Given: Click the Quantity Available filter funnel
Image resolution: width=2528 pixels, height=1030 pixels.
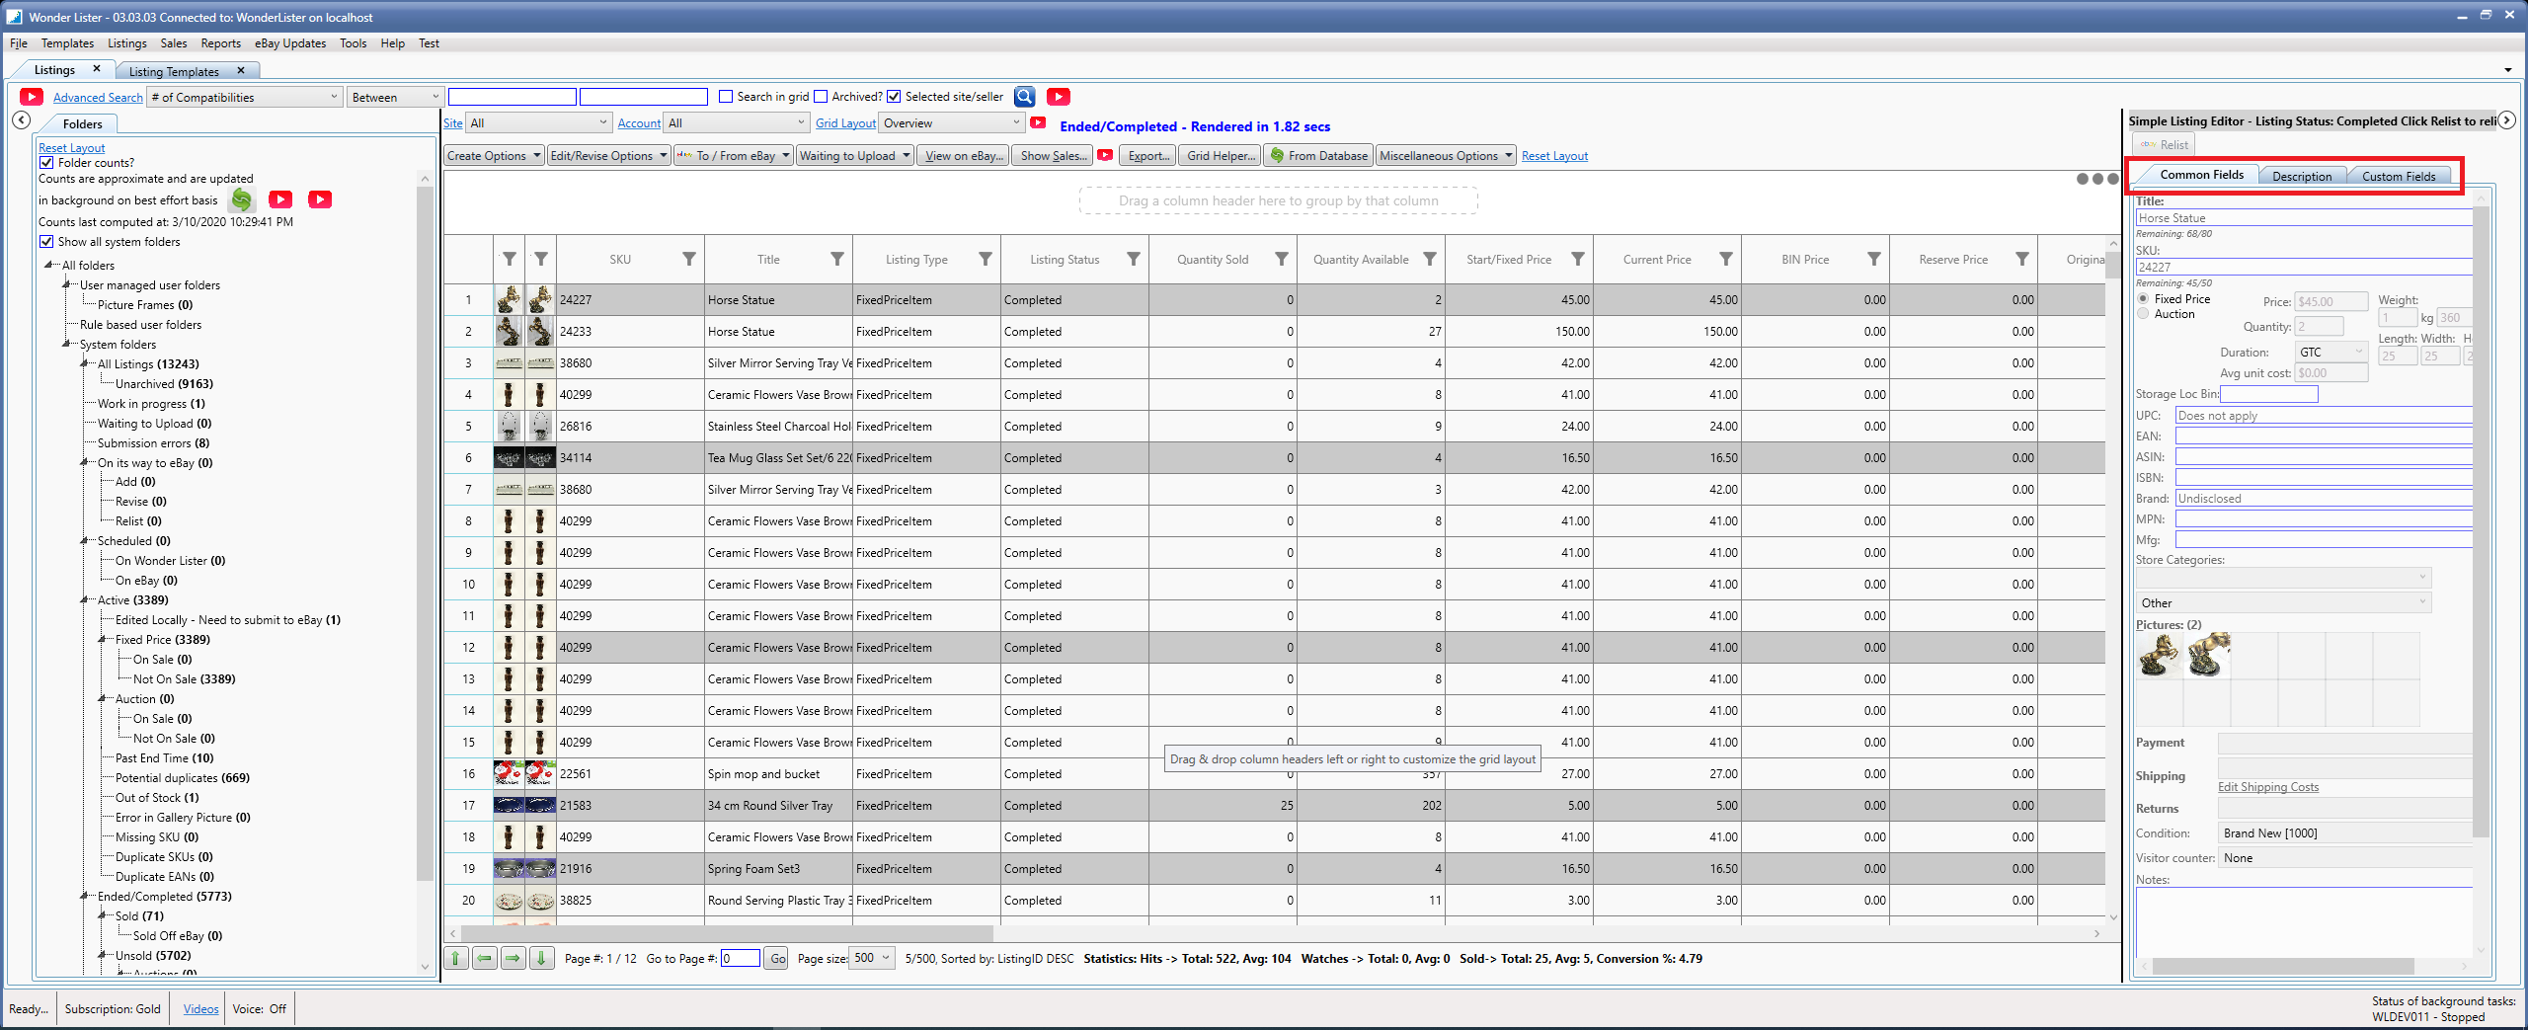Looking at the screenshot, I should click(x=1429, y=259).
